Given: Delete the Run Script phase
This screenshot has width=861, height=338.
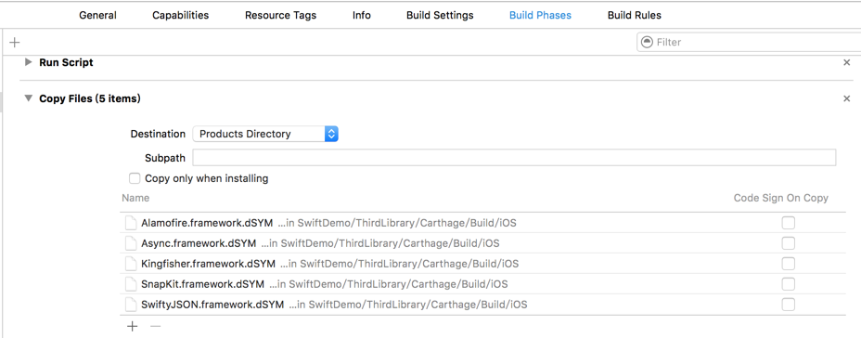Looking at the screenshot, I should tap(847, 62).
